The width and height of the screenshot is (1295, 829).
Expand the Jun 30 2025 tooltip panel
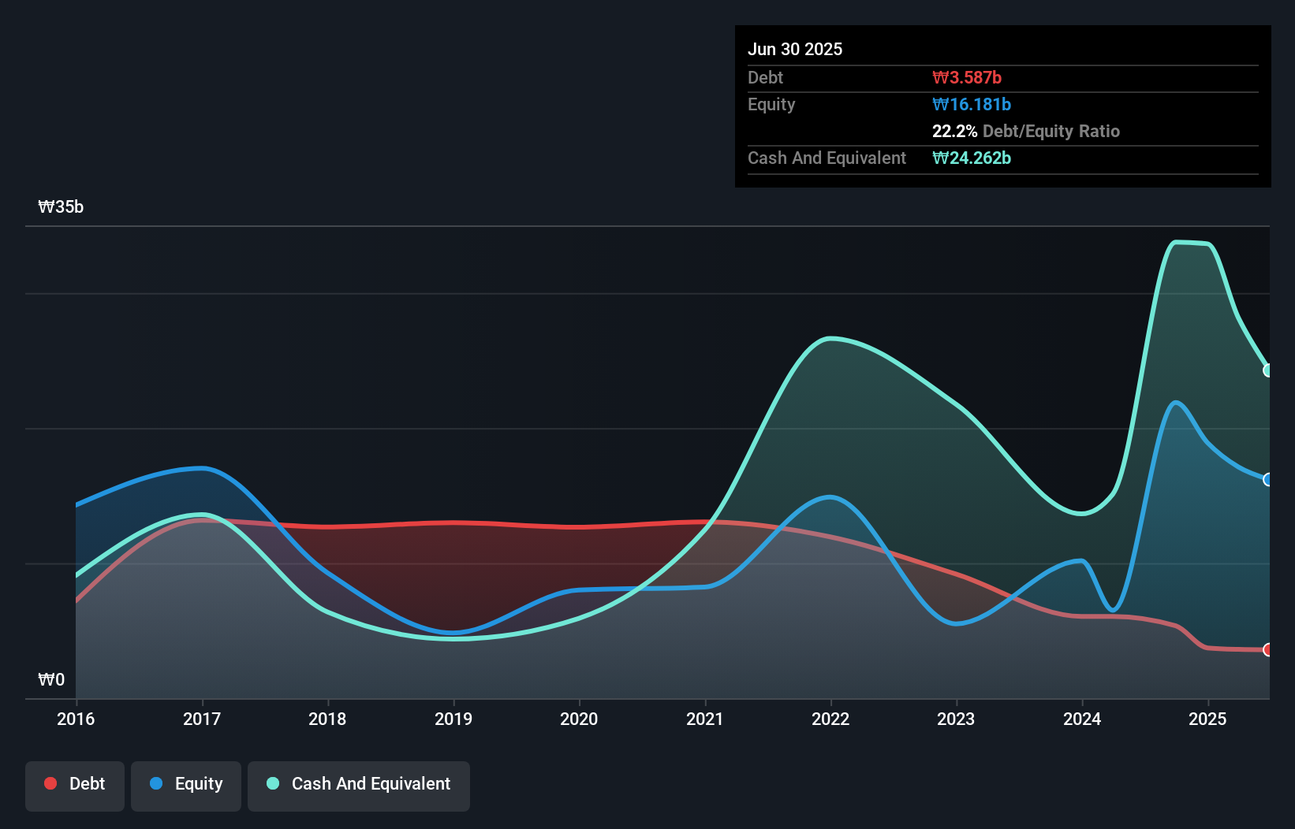(796, 49)
